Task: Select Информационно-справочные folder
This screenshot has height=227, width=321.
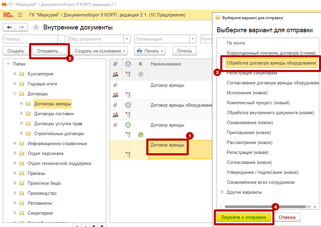Action: (57, 143)
